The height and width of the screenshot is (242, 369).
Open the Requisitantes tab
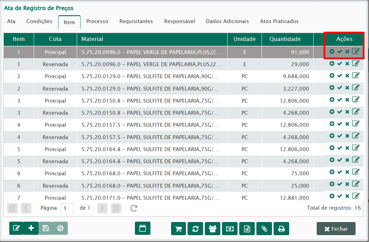pos(136,21)
